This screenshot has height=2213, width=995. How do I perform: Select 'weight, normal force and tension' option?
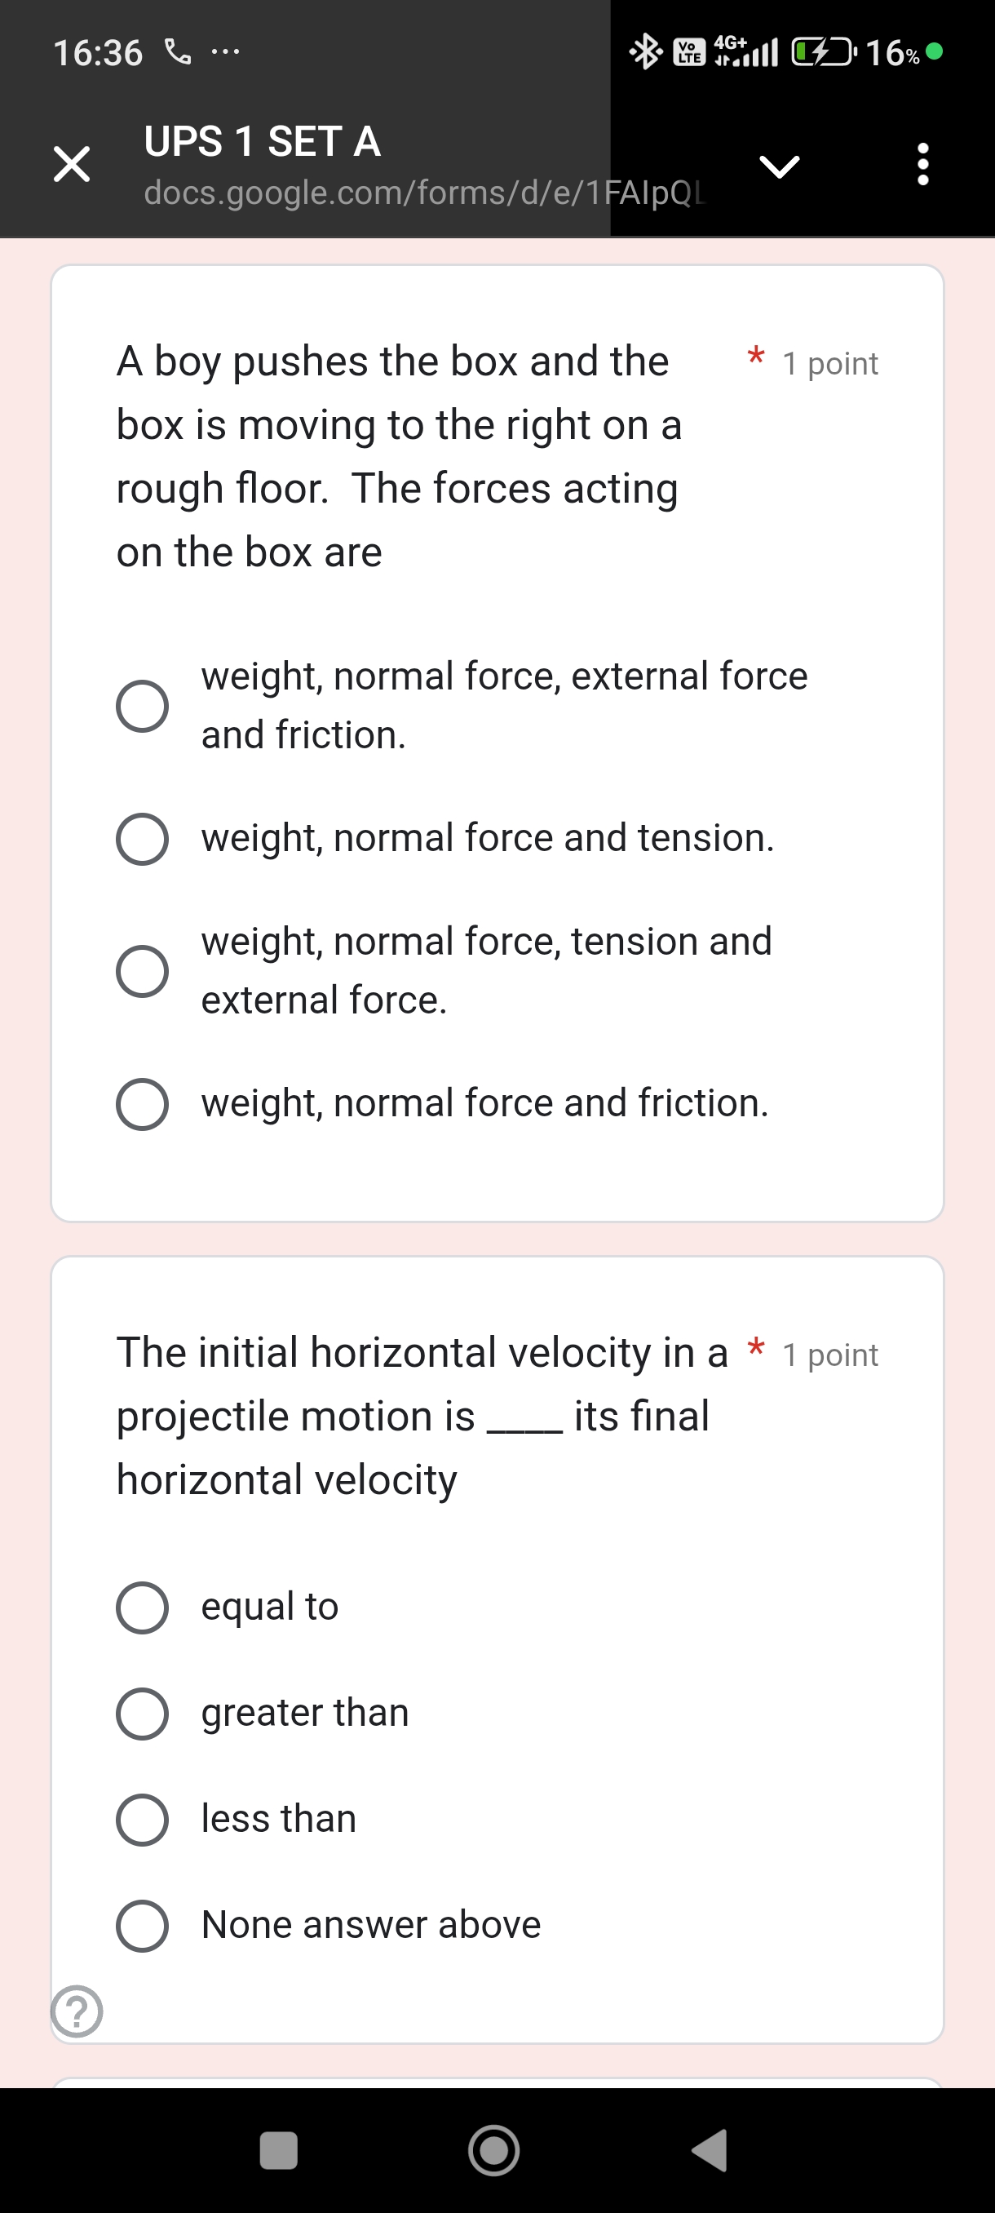[x=143, y=840]
